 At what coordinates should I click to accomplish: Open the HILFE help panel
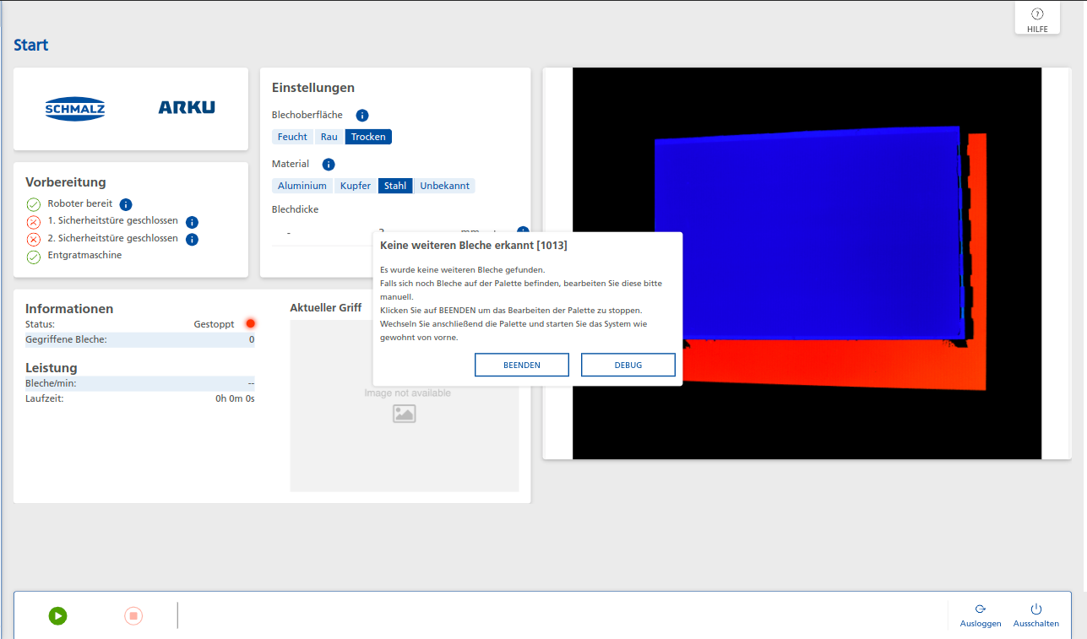(x=1036, y=17)
